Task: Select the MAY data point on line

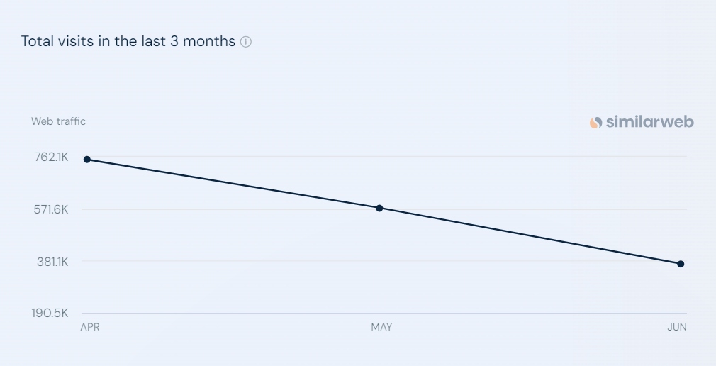Action: coord(379,209)
